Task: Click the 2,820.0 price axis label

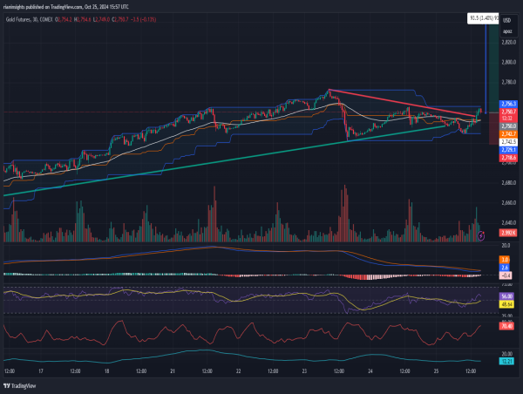Action: pos(509,43)
